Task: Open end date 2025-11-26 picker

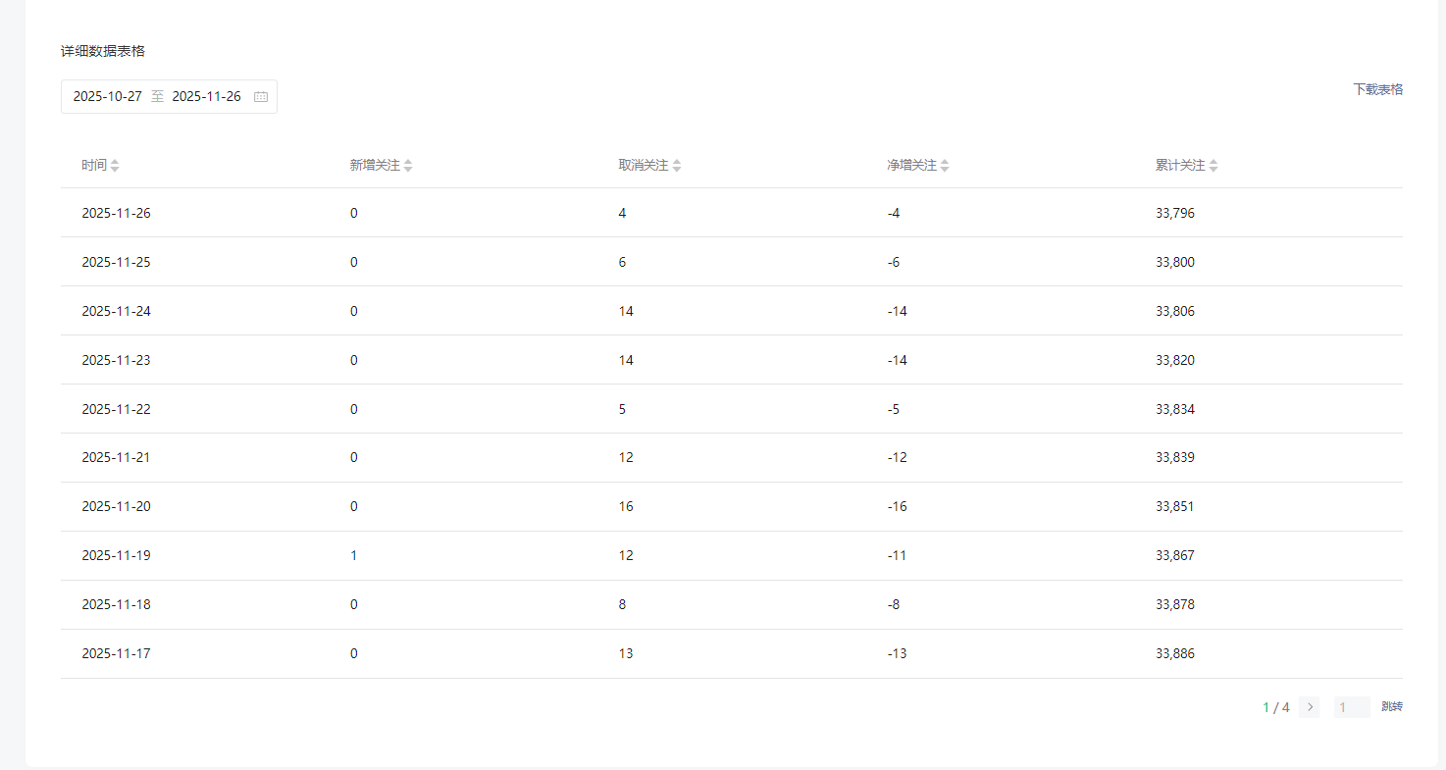Action: coord(206,97)
